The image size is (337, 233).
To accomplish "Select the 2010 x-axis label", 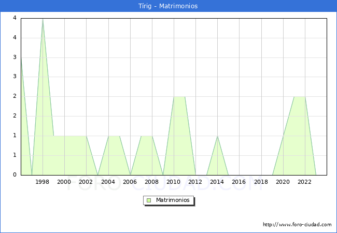I will pos(173,182).
